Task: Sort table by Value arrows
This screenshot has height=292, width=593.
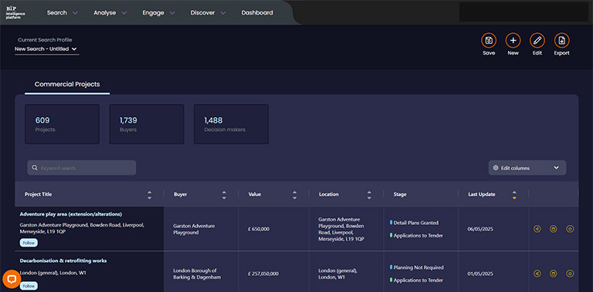Action: [295, 195]
